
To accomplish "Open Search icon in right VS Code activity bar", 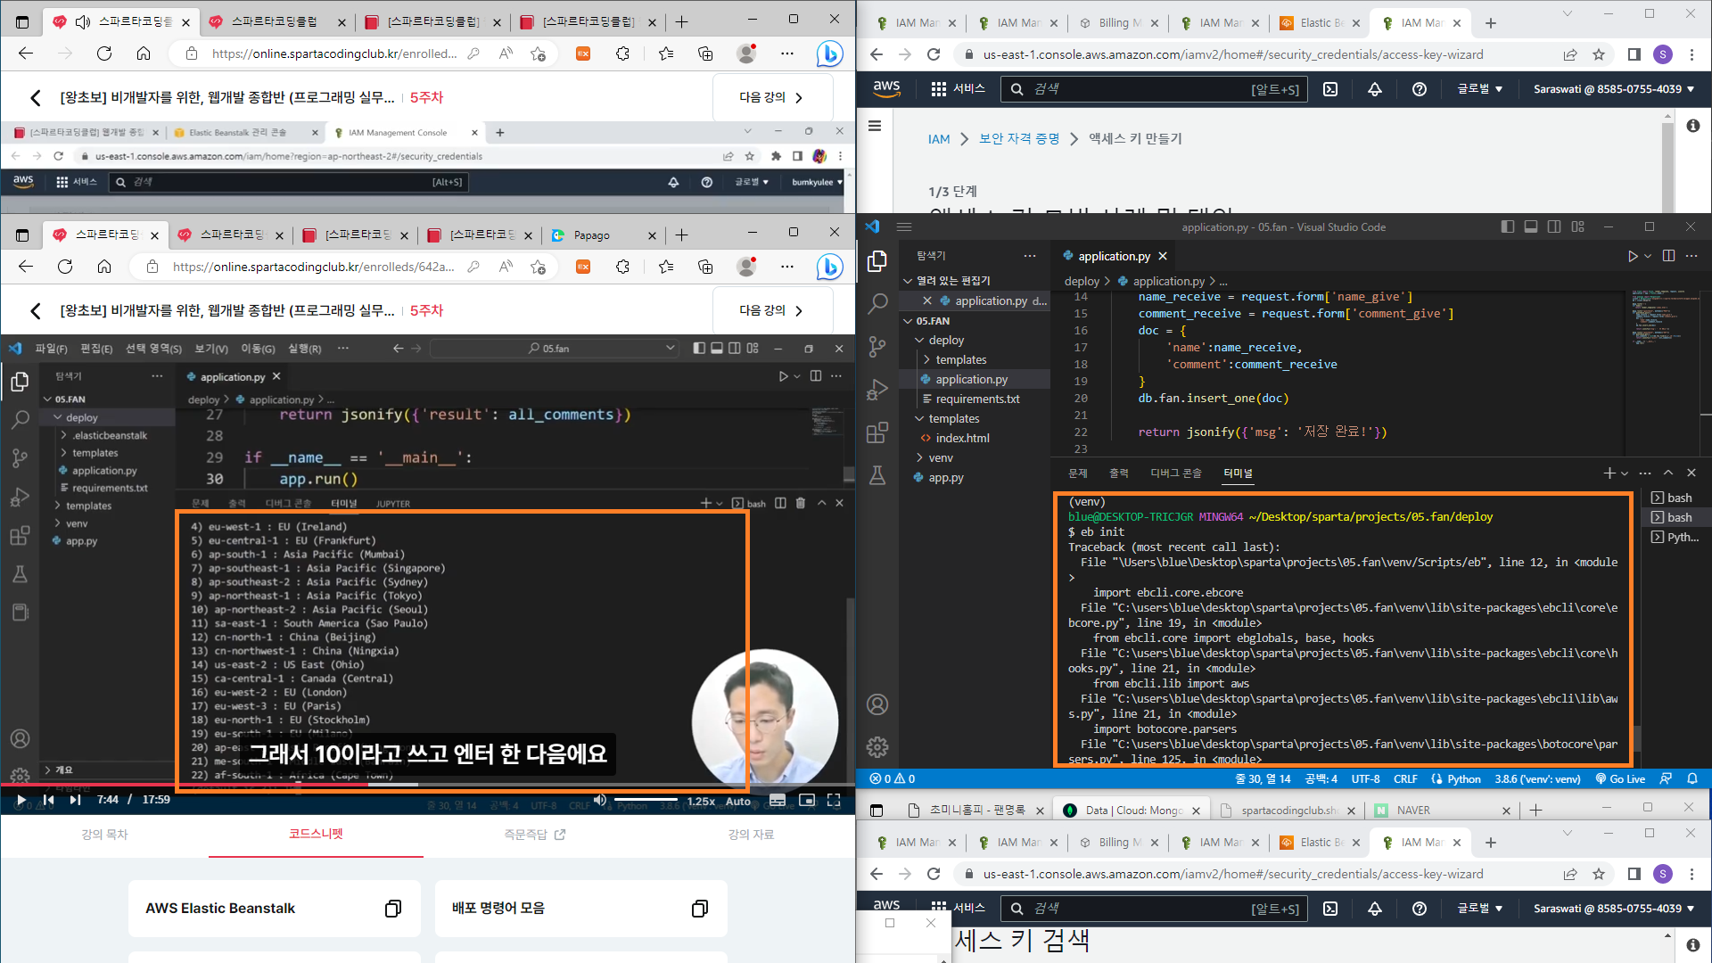I will pos(877,303).
